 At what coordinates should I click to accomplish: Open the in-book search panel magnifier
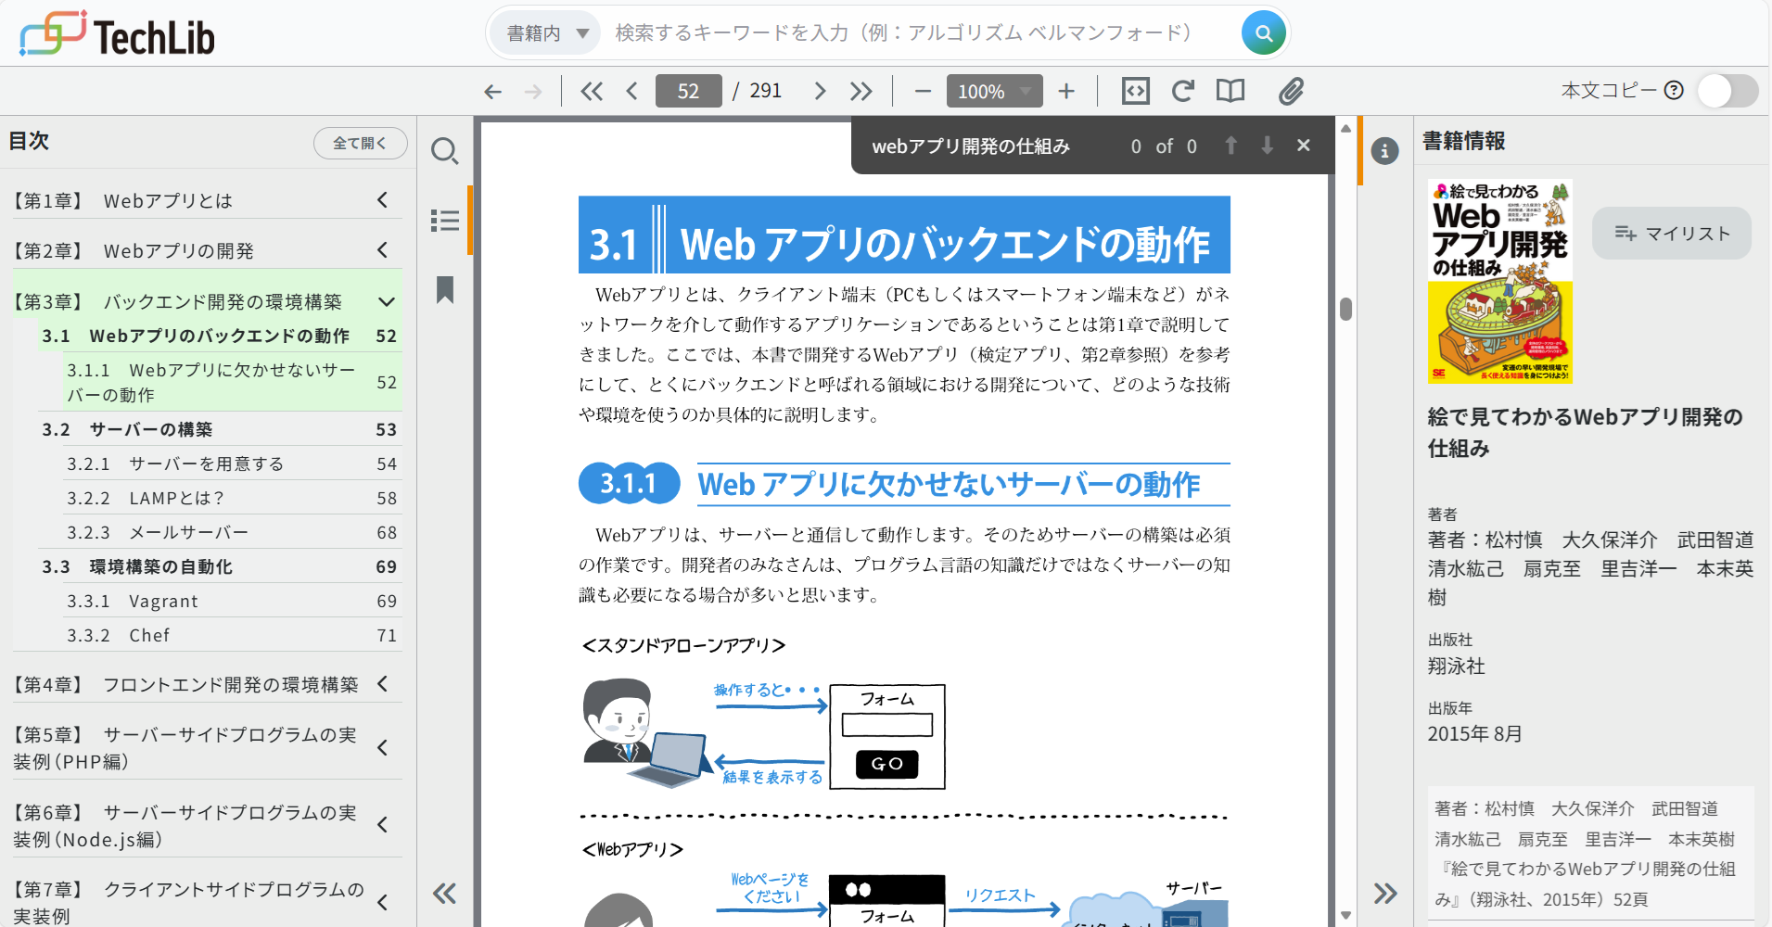tap(445, 151)
